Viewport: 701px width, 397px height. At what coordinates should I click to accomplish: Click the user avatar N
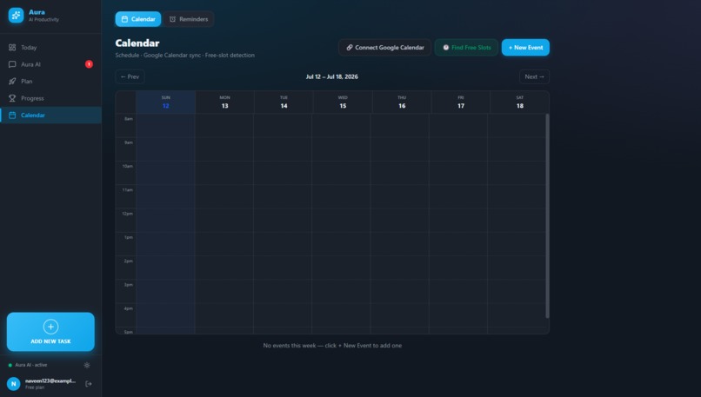(13, 384)
